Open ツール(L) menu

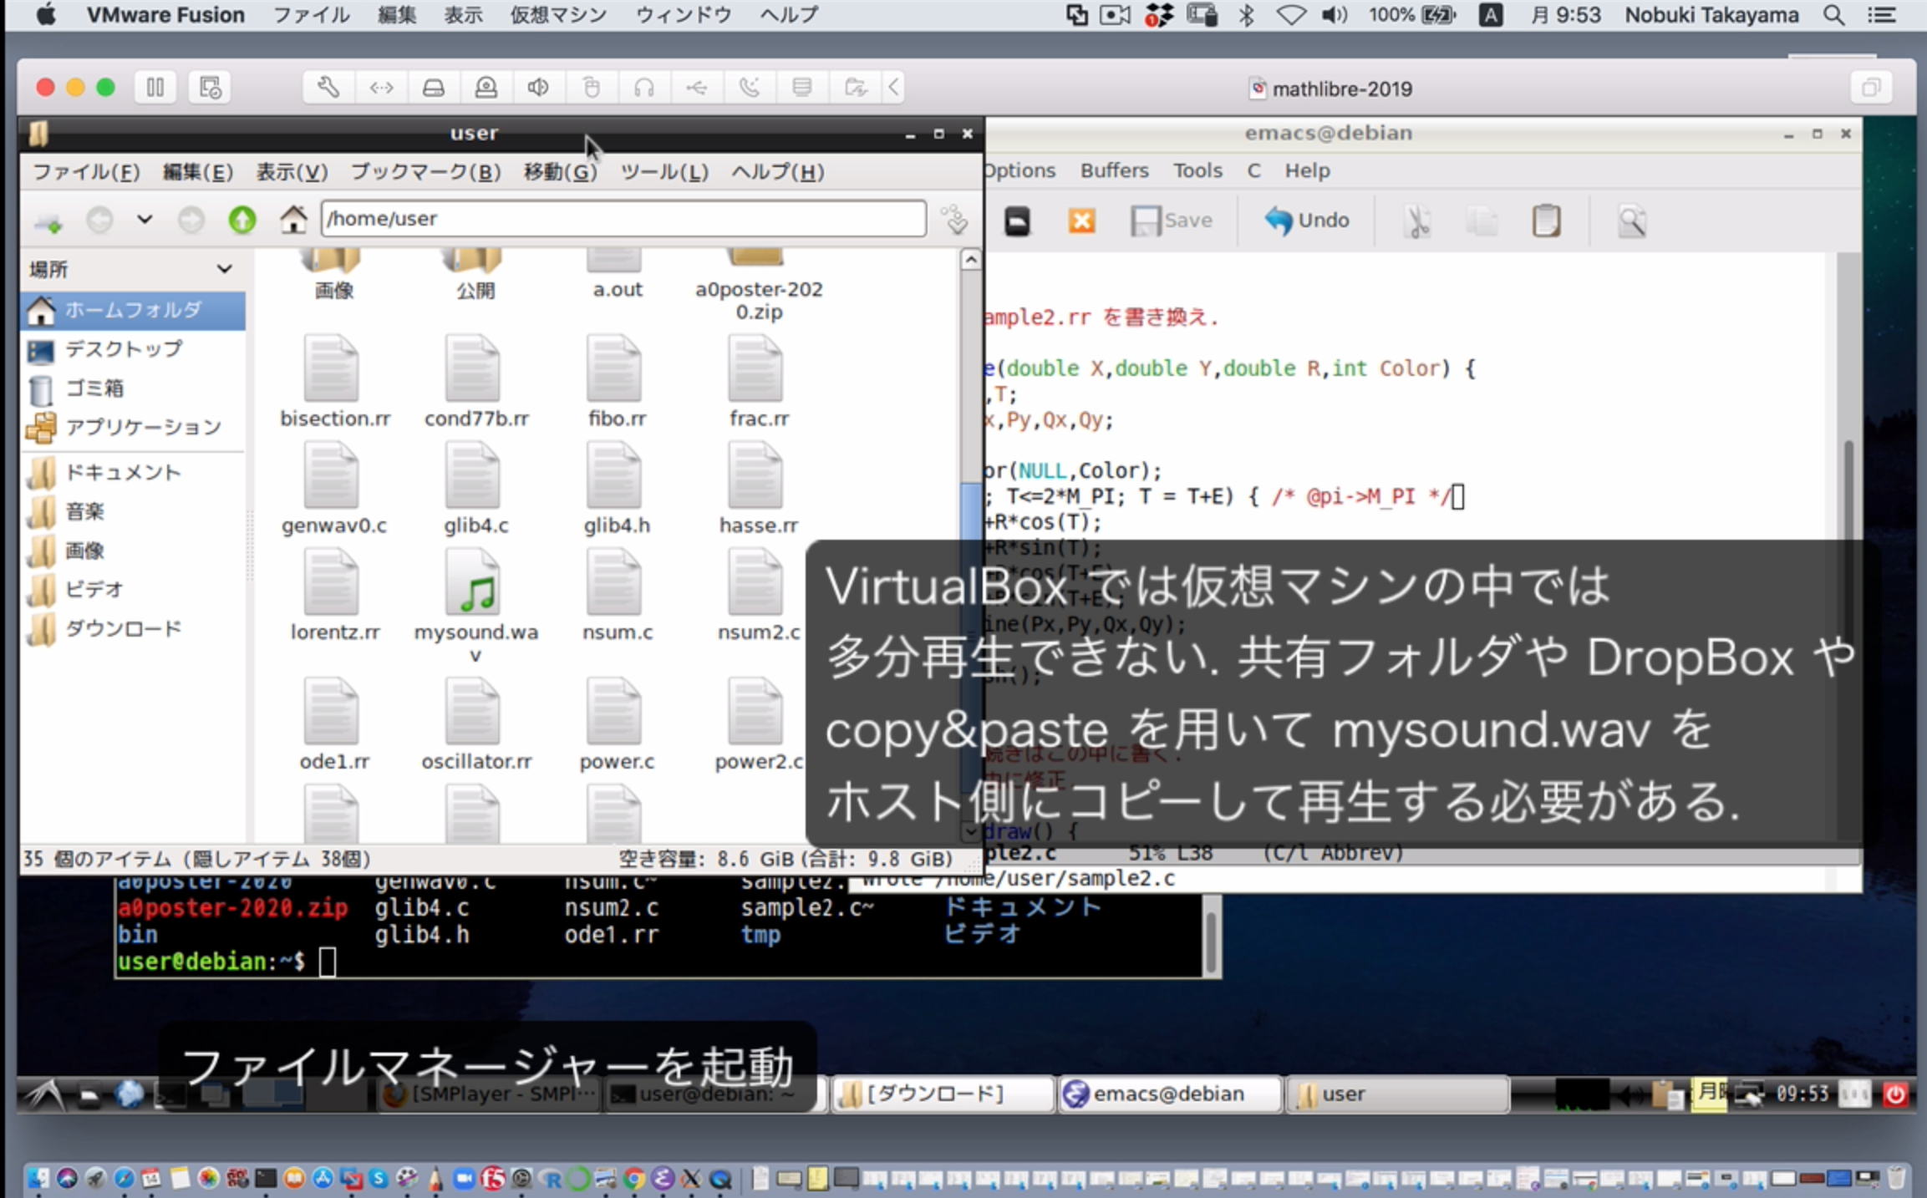[x=664, y=172]
